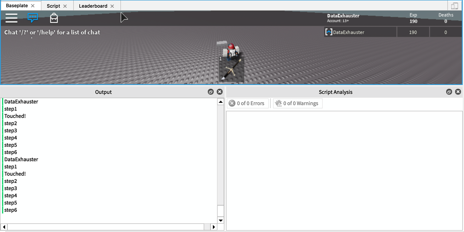This screenshot has height=232, width=464.
Task: Open the backpack inventory icon
Action: pos(54,18)
